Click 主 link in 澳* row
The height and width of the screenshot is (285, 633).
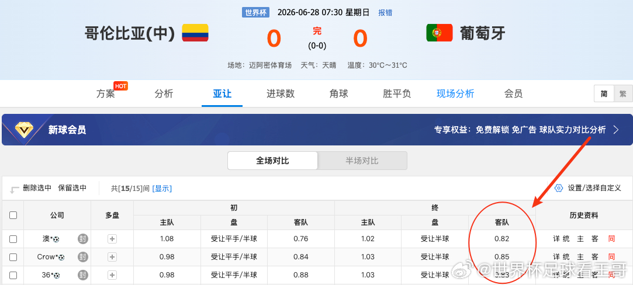coord(580,239)
